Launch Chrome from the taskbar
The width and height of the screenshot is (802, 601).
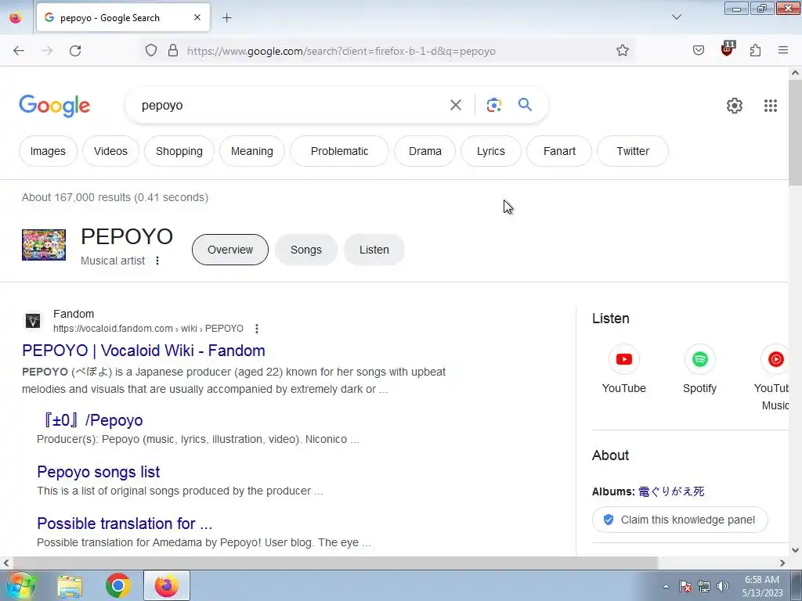tap(118, 585)
